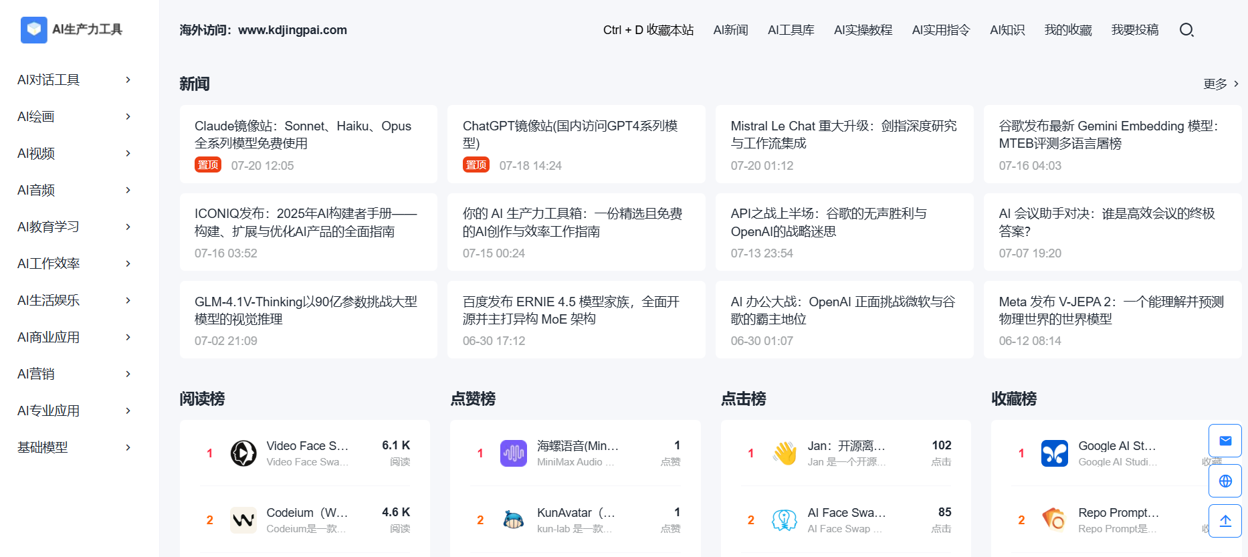Click Google AI St… title in 收藏榜
Image resolution: width=1248 pixels, height=557 pixels.
point(1117,446)
